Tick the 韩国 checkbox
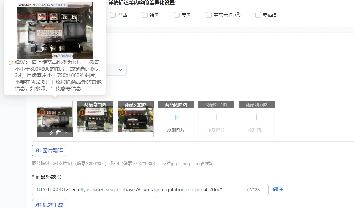354x208 pixels. pos(145,15)
